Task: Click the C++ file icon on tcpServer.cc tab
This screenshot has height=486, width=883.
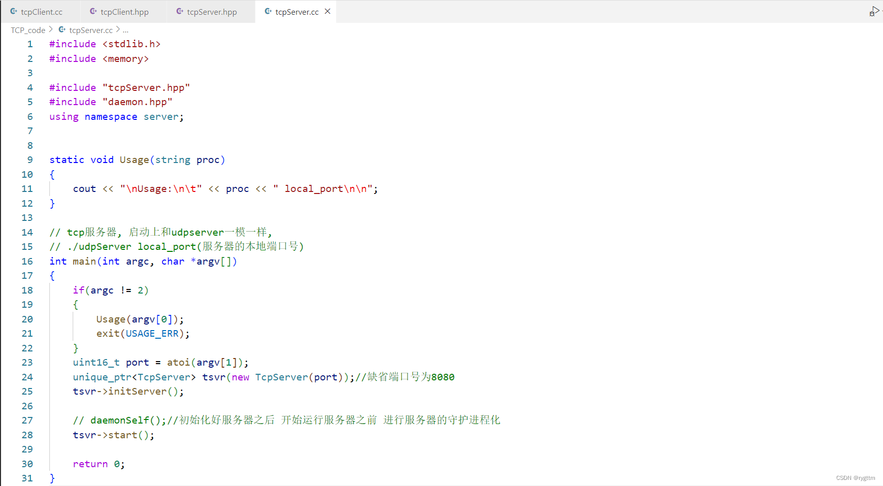Action: (x=268, y=11)
